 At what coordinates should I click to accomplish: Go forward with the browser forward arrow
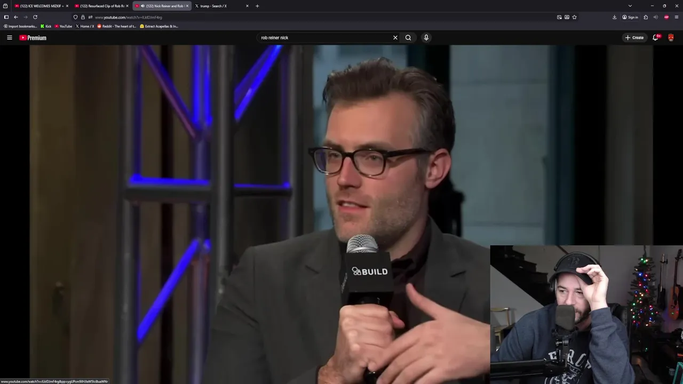pos(25,17)
